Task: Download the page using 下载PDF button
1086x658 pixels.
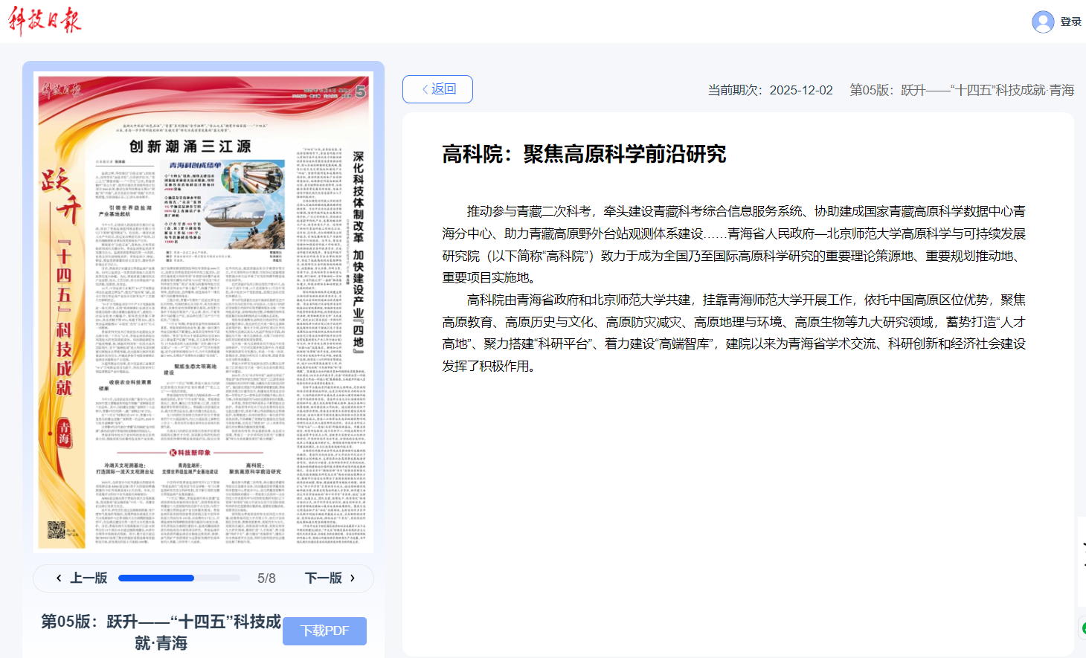Action: click(324, 630)
